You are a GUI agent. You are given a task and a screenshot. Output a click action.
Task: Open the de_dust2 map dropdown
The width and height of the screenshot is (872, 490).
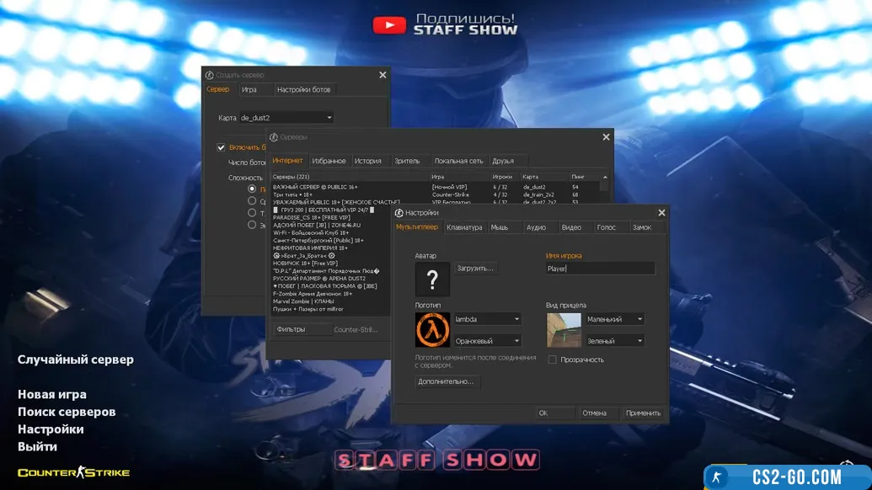[286, 118]
